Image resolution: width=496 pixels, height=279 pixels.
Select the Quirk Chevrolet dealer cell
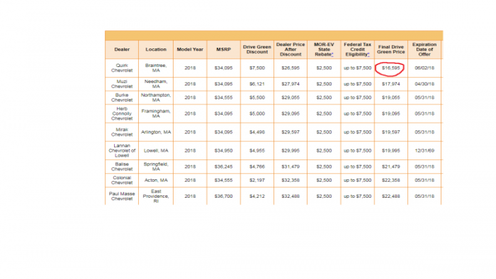(122, 68)
